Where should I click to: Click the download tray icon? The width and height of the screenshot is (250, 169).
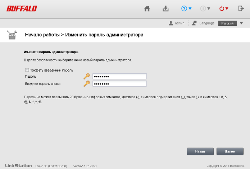coord(166,9)
